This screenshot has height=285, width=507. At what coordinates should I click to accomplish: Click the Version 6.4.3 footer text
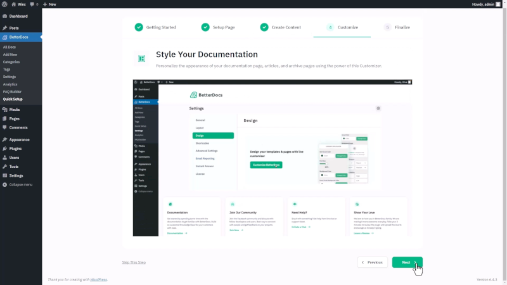click(487, 279)
